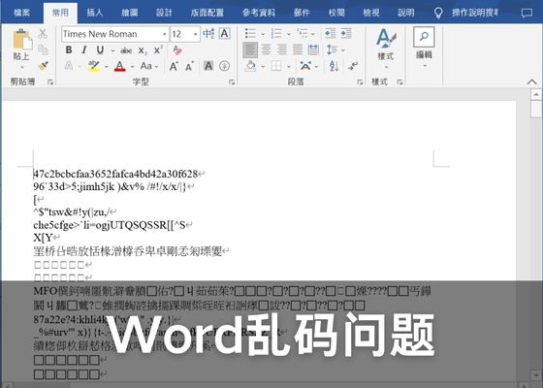
Task: Click the Cut scissors icon
Action: click(x=43, y=34)
